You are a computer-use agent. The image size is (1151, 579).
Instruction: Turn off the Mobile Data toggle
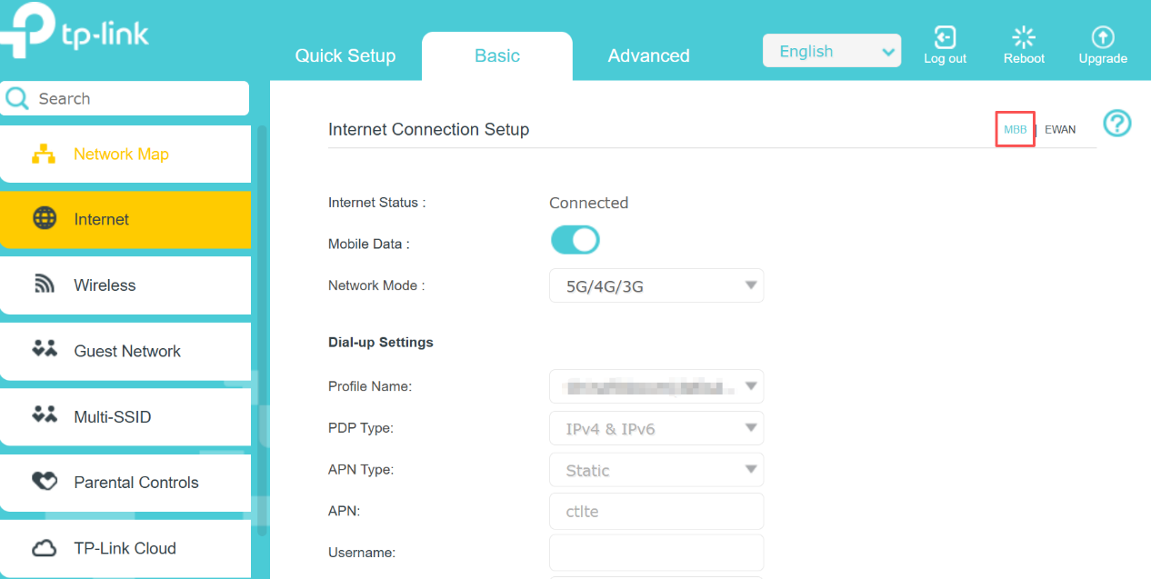[x=575, y=240]
